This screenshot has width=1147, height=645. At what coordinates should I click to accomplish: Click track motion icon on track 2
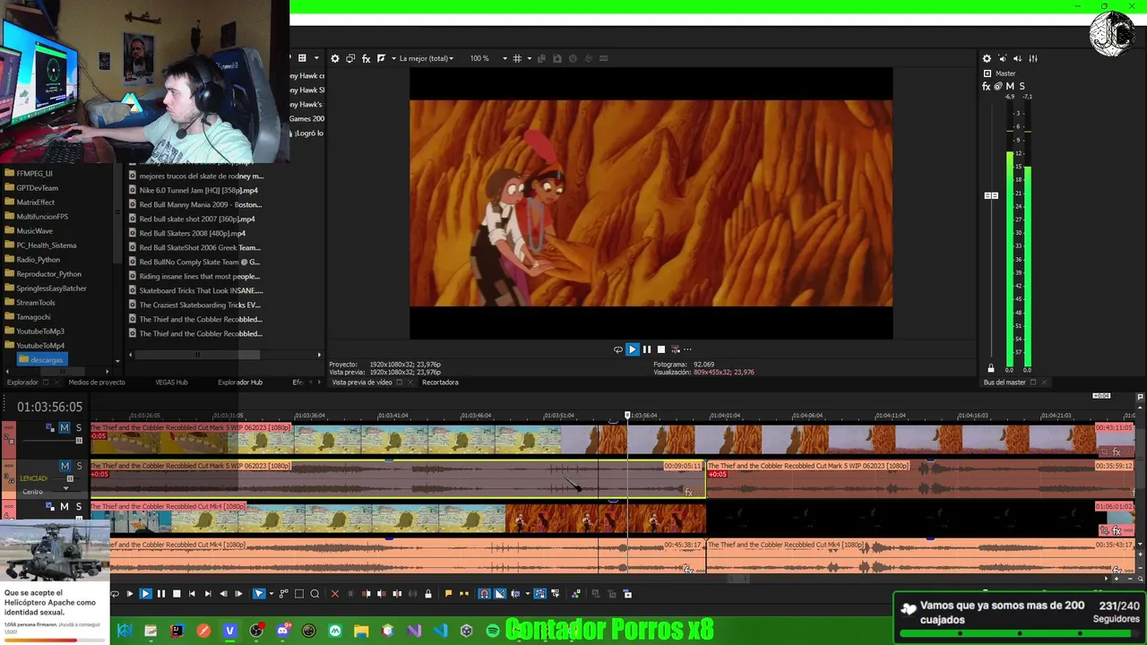click(48, 427)
